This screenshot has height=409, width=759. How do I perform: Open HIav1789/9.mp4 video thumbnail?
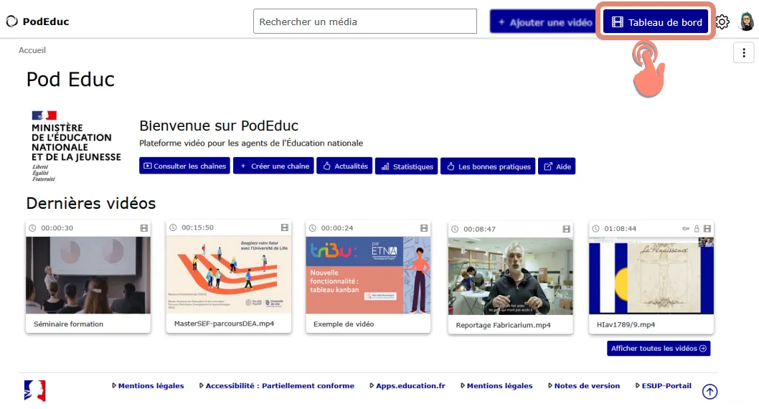[651, 276]
